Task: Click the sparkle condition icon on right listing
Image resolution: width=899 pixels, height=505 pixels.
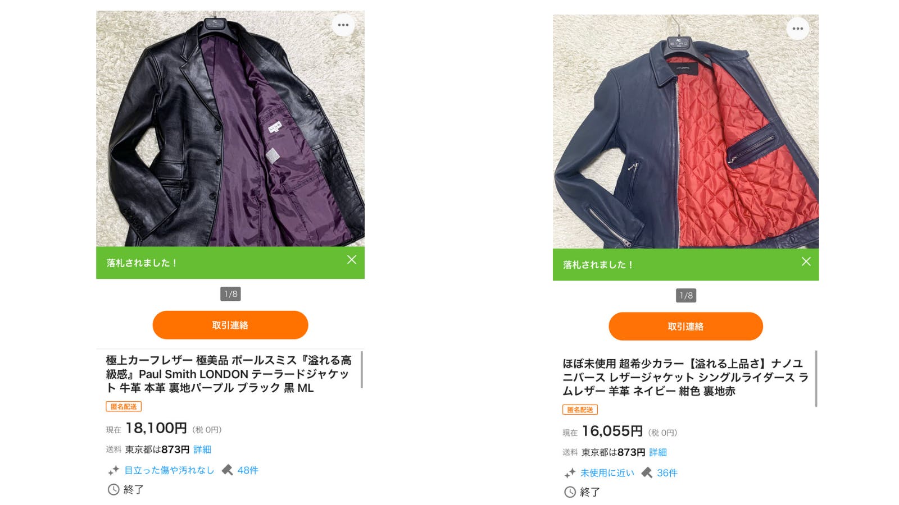Action: [570, 473]
